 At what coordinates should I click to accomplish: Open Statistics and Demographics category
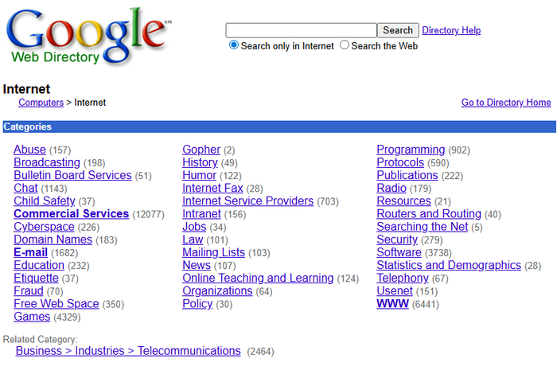449,266
